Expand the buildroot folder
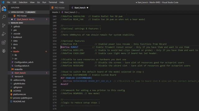 [x=12, y=37]
